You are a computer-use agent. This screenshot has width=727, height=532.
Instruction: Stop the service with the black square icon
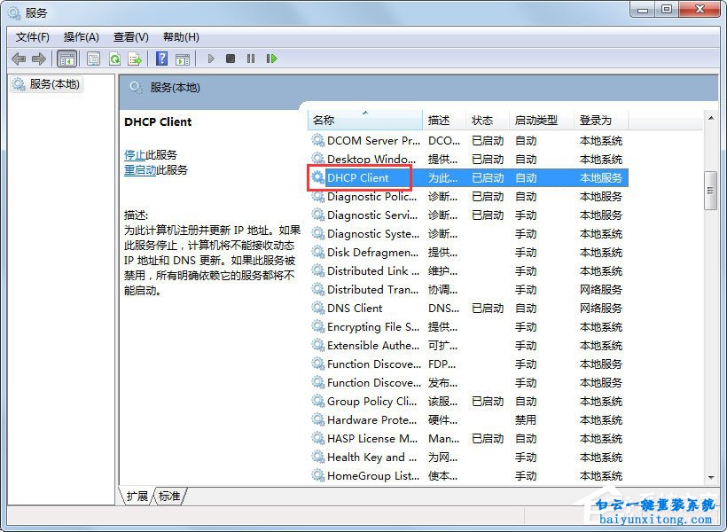[x=231, y=59]
